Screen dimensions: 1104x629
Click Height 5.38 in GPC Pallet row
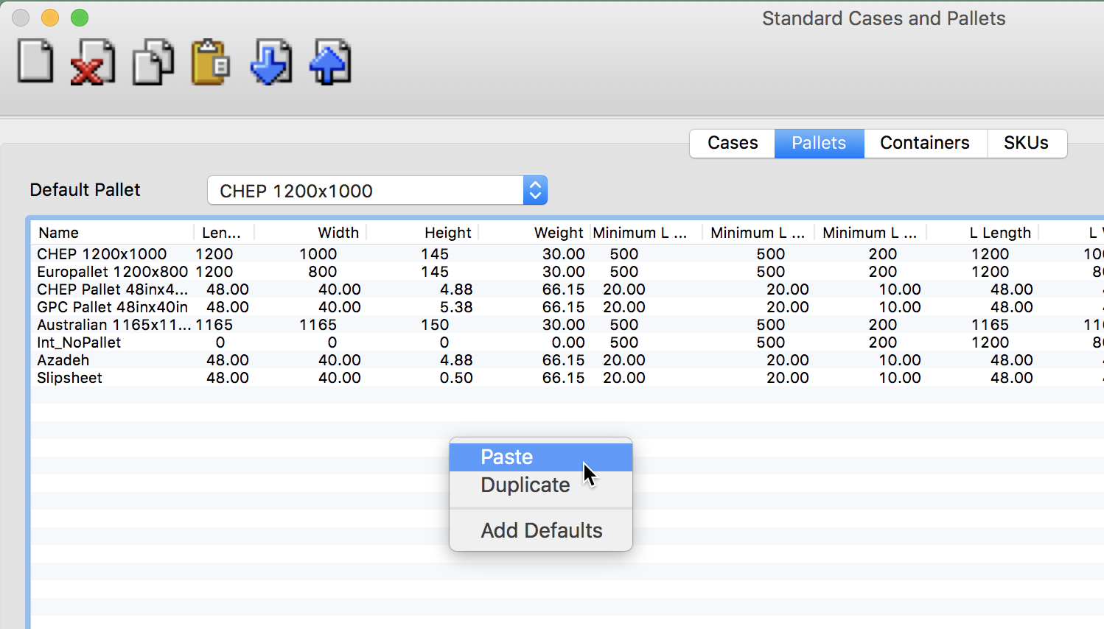point(456,307)
